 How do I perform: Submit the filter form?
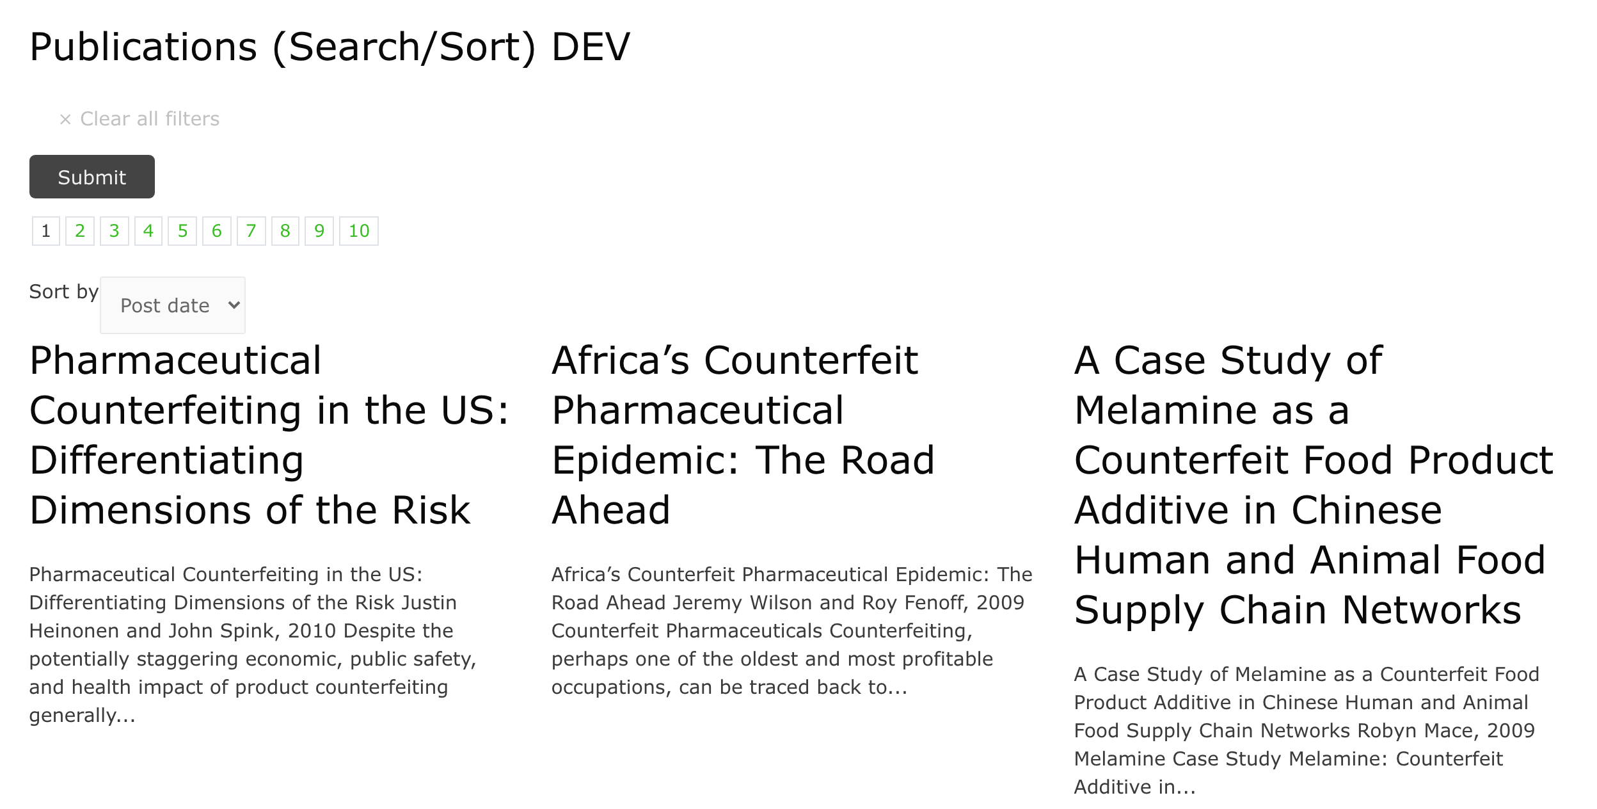[x=92, y=177]
